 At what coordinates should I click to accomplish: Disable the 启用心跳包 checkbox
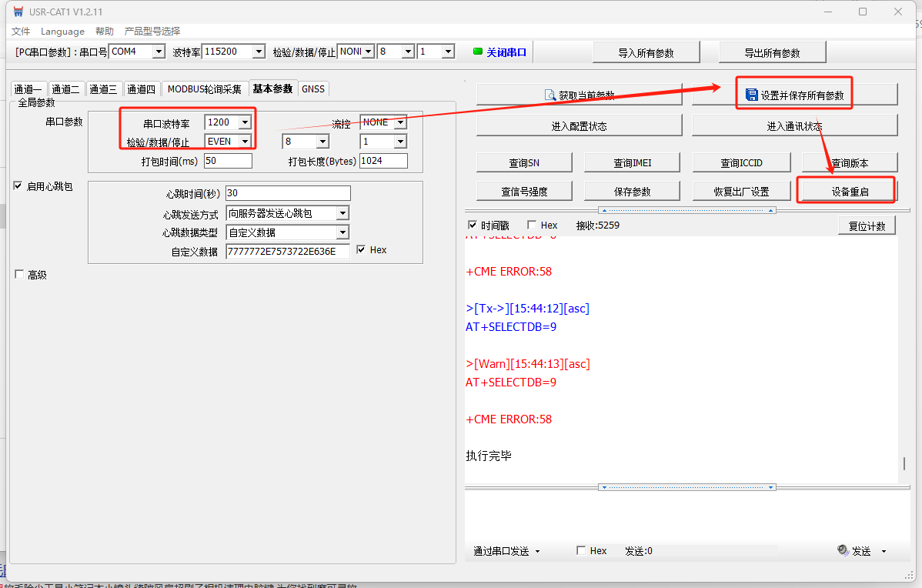[18, 186]
